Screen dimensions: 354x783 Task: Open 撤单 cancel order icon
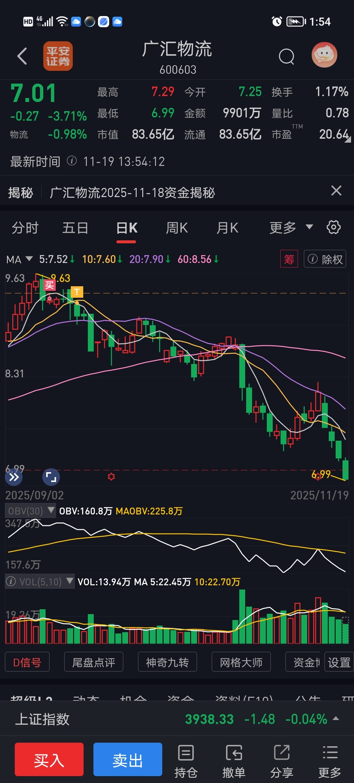coord(234,761)
